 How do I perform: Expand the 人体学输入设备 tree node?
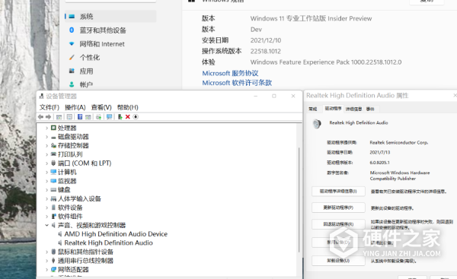(46, 198)
